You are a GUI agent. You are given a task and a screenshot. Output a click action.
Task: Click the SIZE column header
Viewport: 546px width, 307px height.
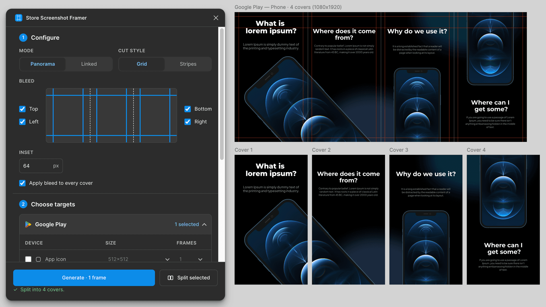point(111,243)
